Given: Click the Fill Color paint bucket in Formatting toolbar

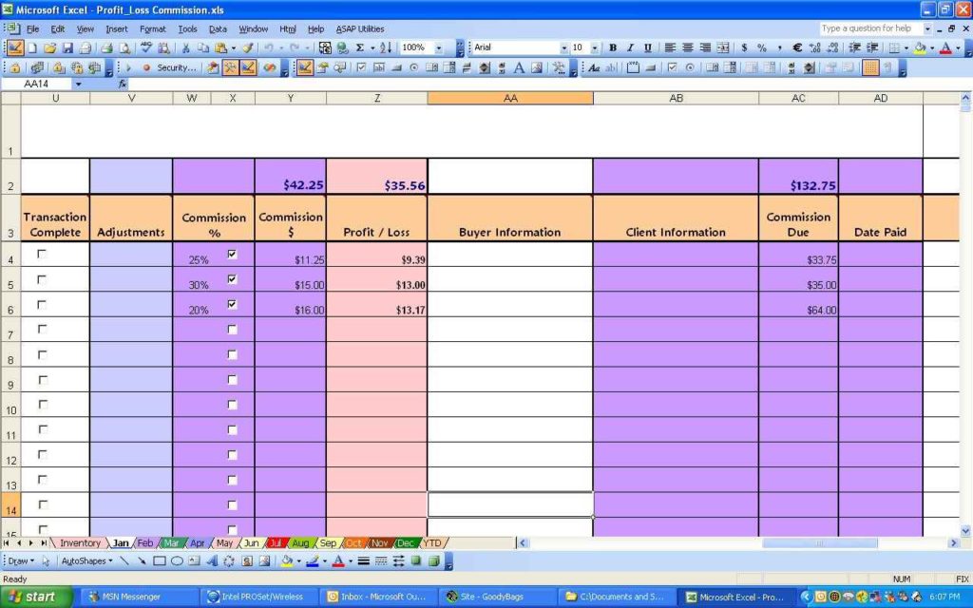Looking at the screenshot, I should pos(921,47).
